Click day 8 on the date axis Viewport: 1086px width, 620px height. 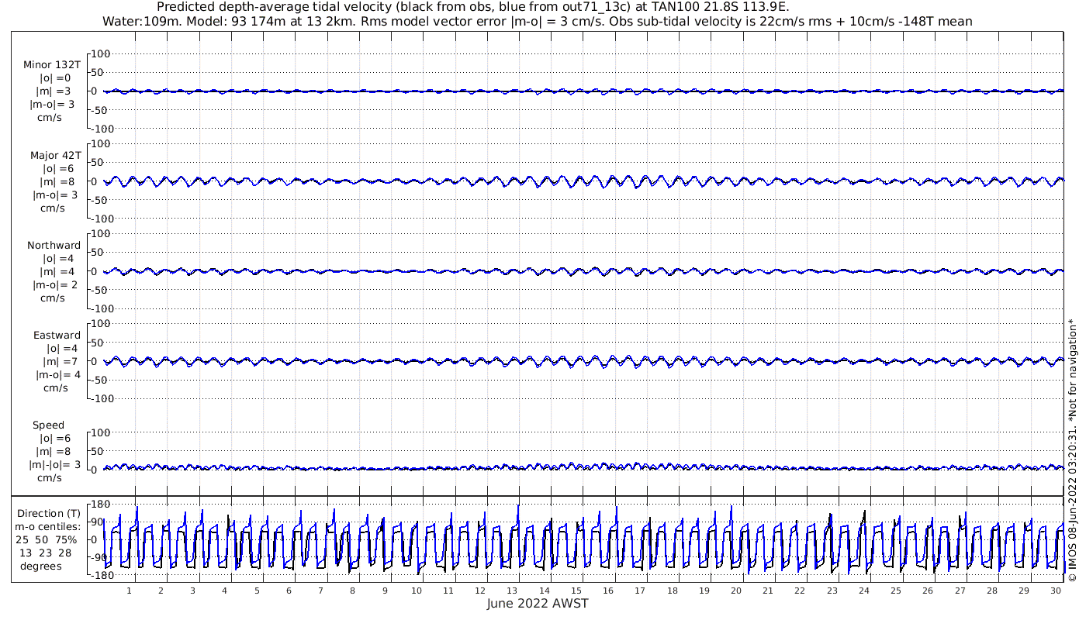click(x=352, y=591)
